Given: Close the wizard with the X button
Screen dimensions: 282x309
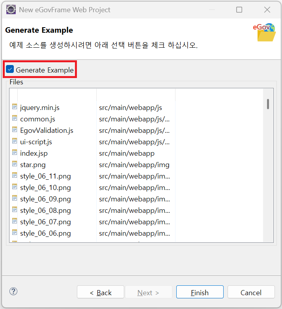Looking at the screenshot, I should coord(267,9).
